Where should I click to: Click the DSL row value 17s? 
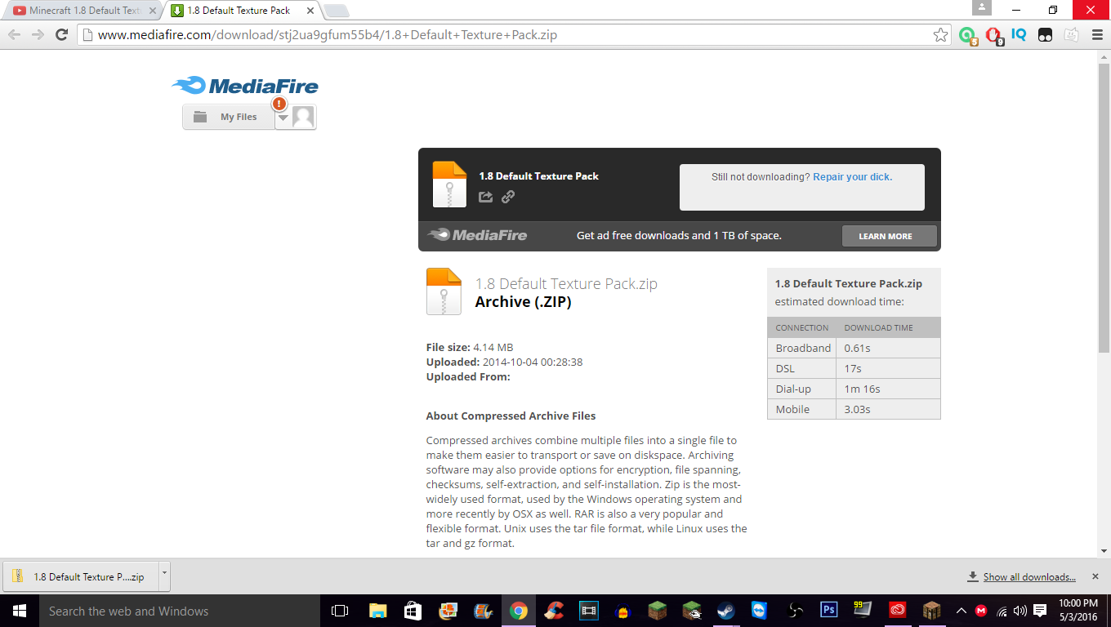click(x=853, y=368)
